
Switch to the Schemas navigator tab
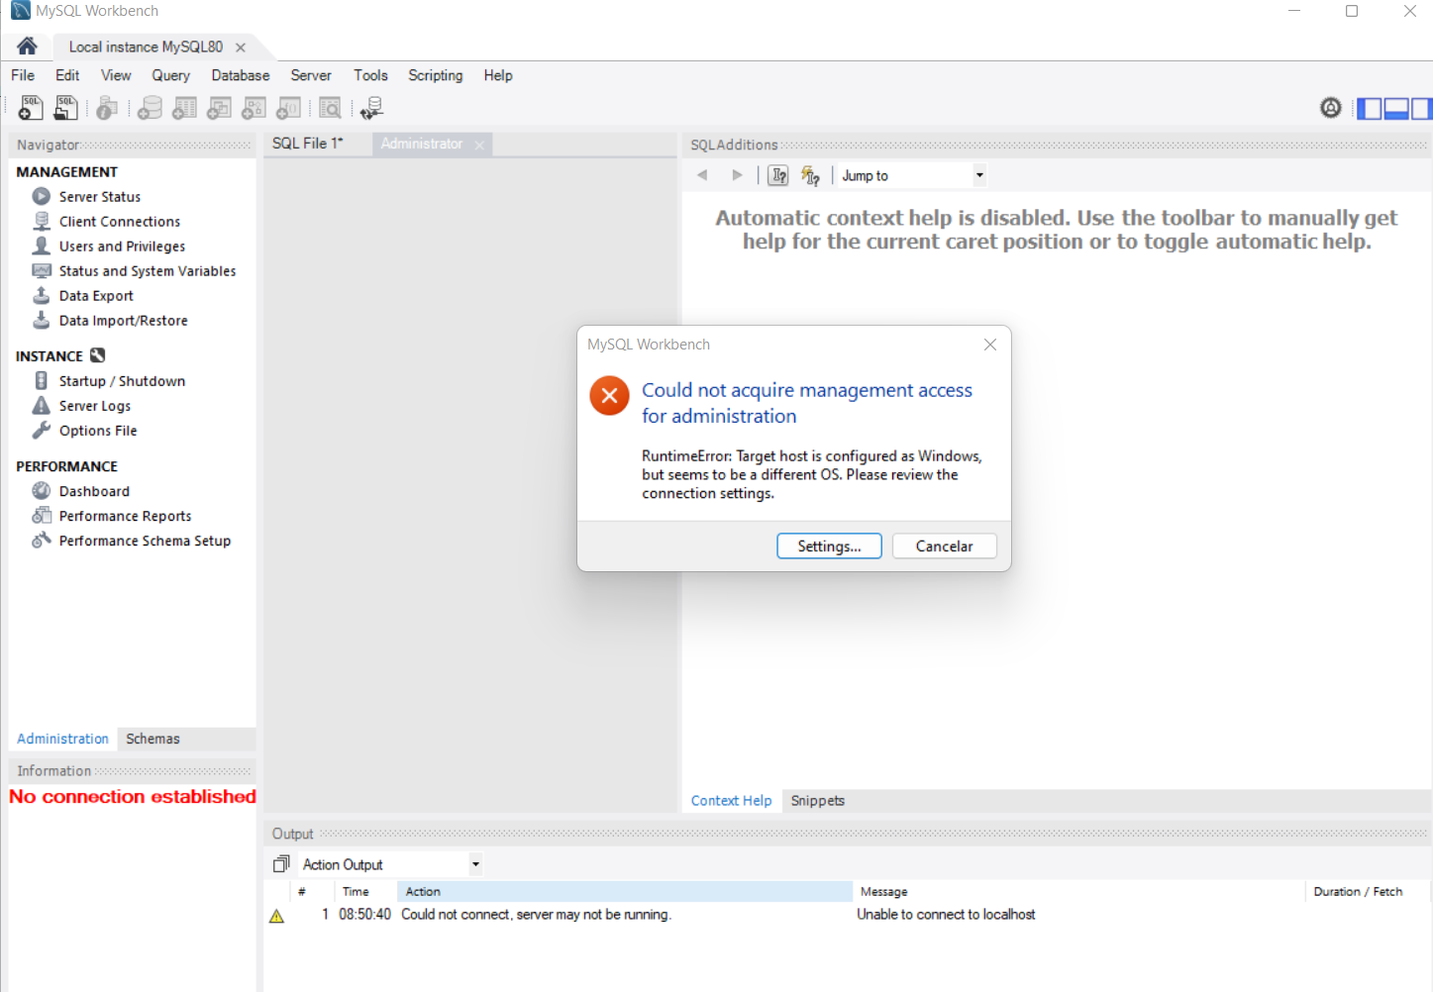coord(153,739)
